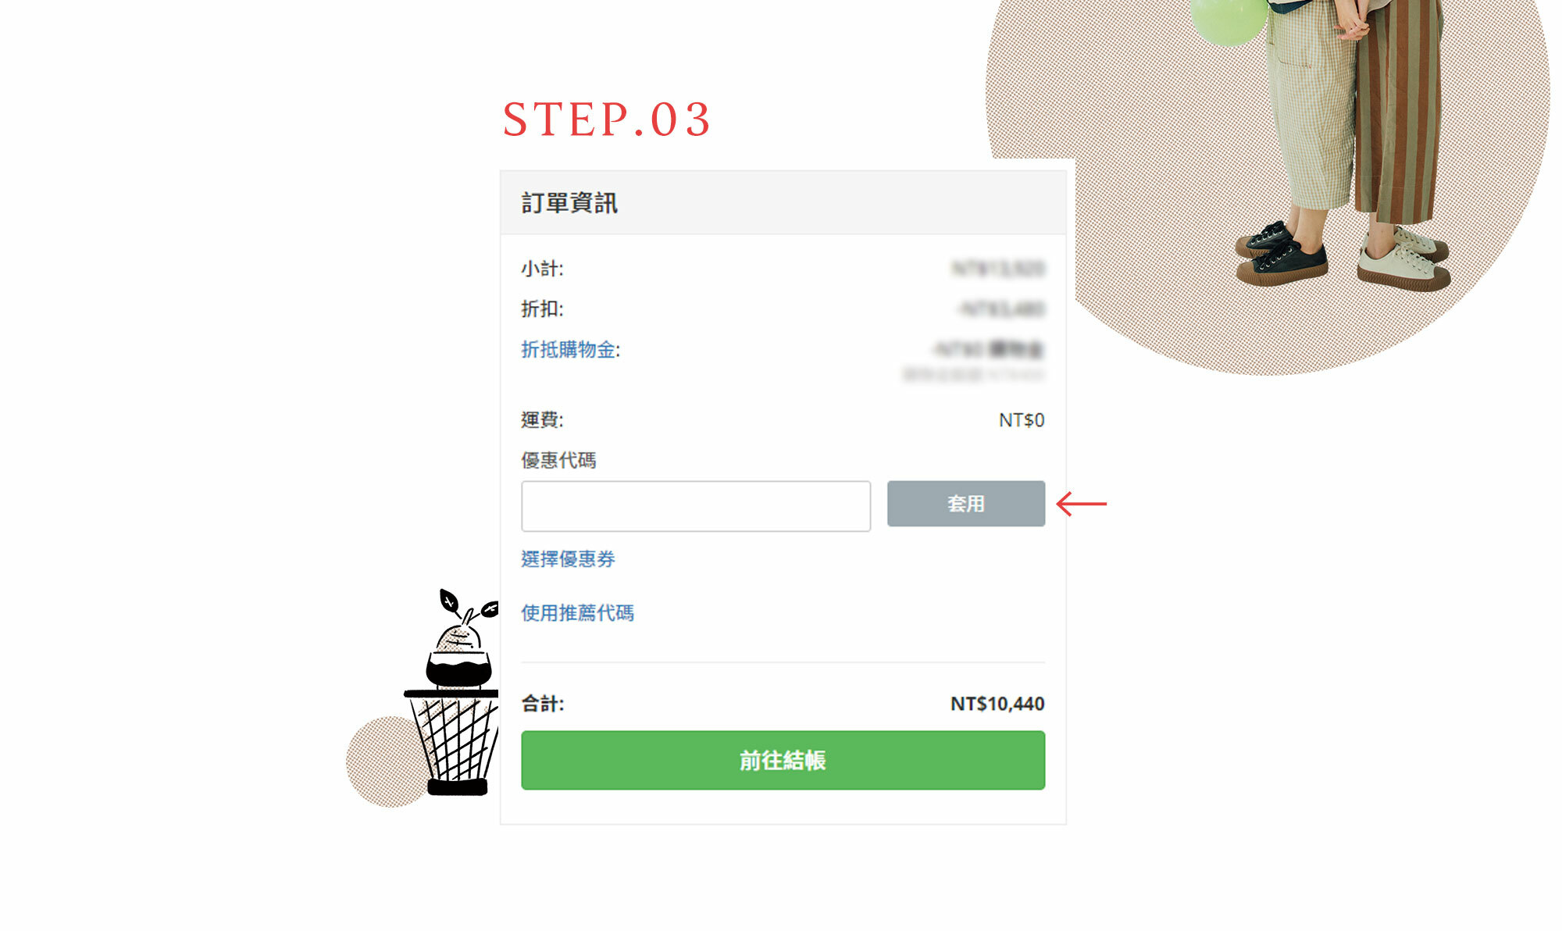Click the red arrow pointing to 套用

point(1081,504)
